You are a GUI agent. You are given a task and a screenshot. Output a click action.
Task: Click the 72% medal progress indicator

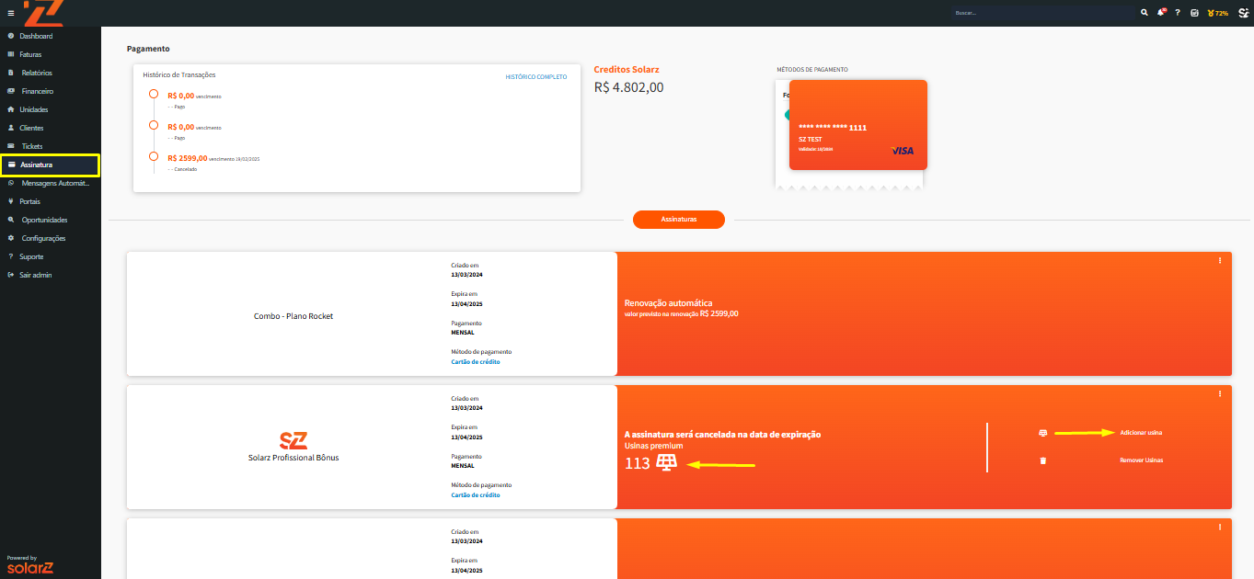click(1218, 13)
